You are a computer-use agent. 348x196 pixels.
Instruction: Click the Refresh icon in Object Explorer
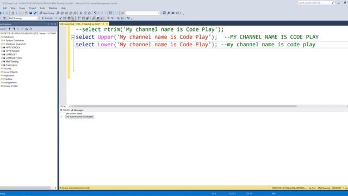tap(27, 29)
